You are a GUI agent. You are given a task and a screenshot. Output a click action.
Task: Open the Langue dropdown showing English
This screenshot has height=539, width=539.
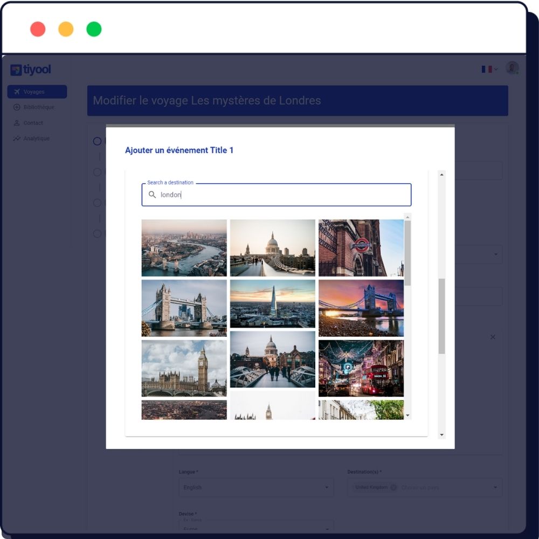pyautogui.click(x=256, y=487)
